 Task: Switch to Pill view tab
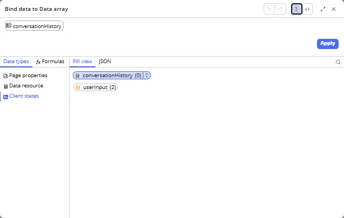tap(82, 62)
